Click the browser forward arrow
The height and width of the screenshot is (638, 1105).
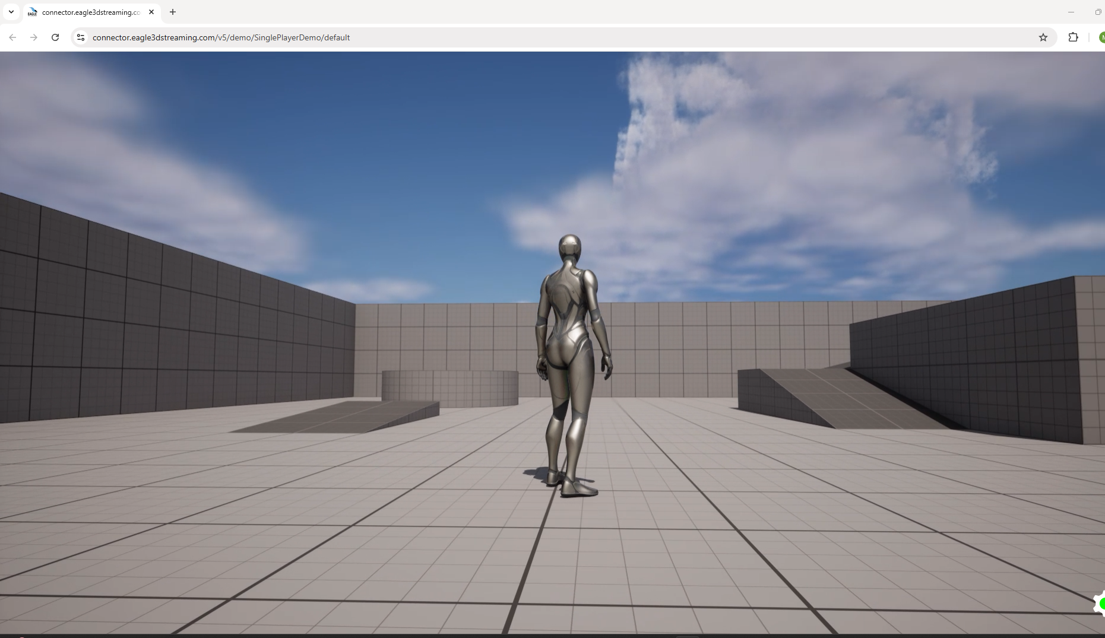tap(34, 37)
